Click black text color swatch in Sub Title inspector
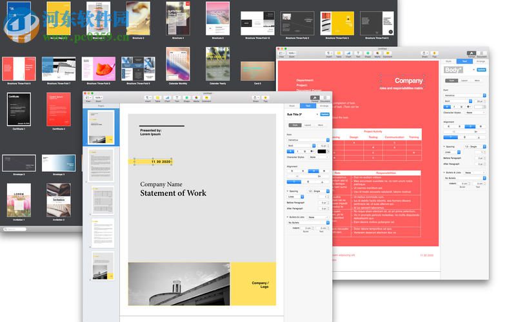 [x=321, y=151]
